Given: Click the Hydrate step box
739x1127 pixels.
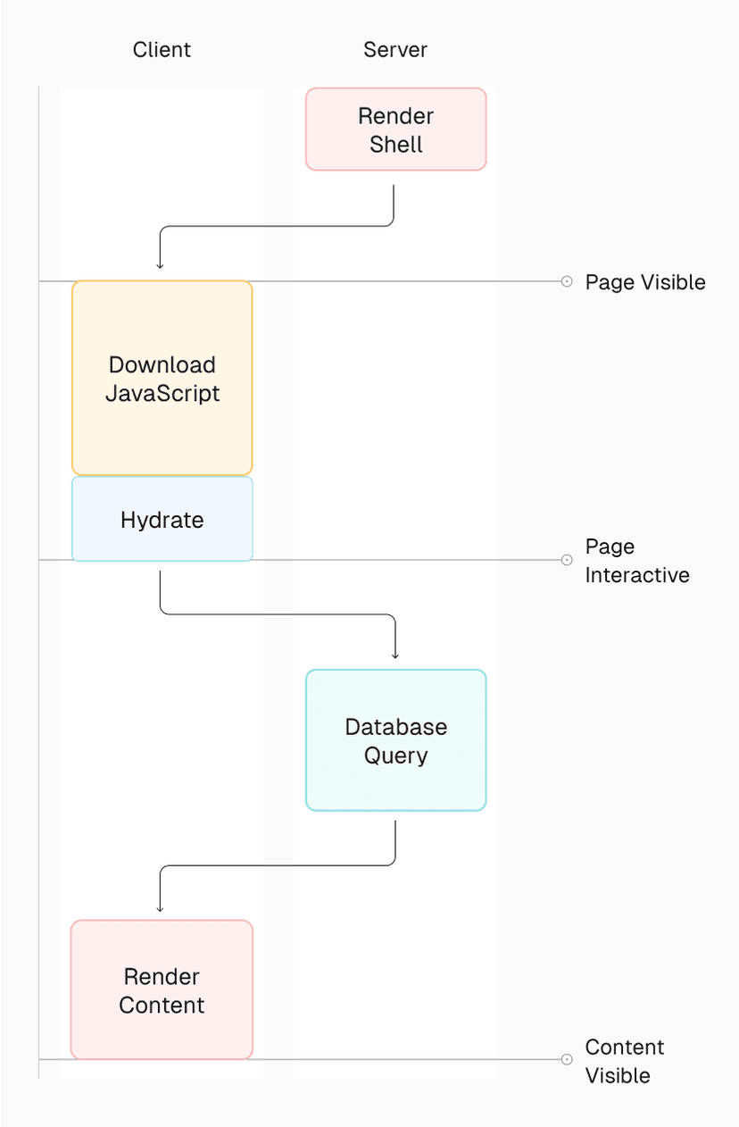Looking at the screenshot, I should (x=162, y=520).
